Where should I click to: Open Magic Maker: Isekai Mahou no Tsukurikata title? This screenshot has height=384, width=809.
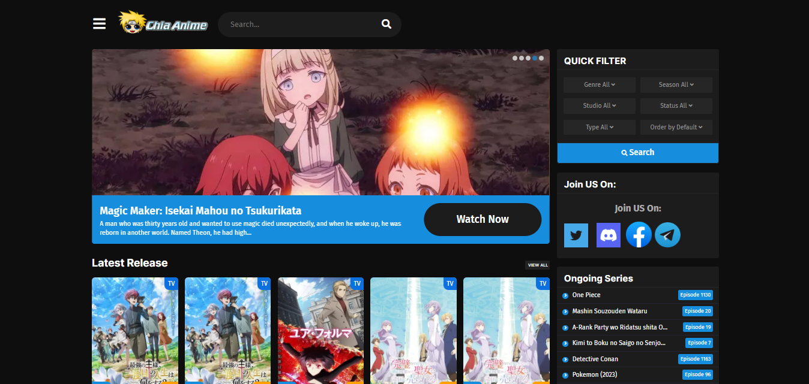tap(200, 211)
